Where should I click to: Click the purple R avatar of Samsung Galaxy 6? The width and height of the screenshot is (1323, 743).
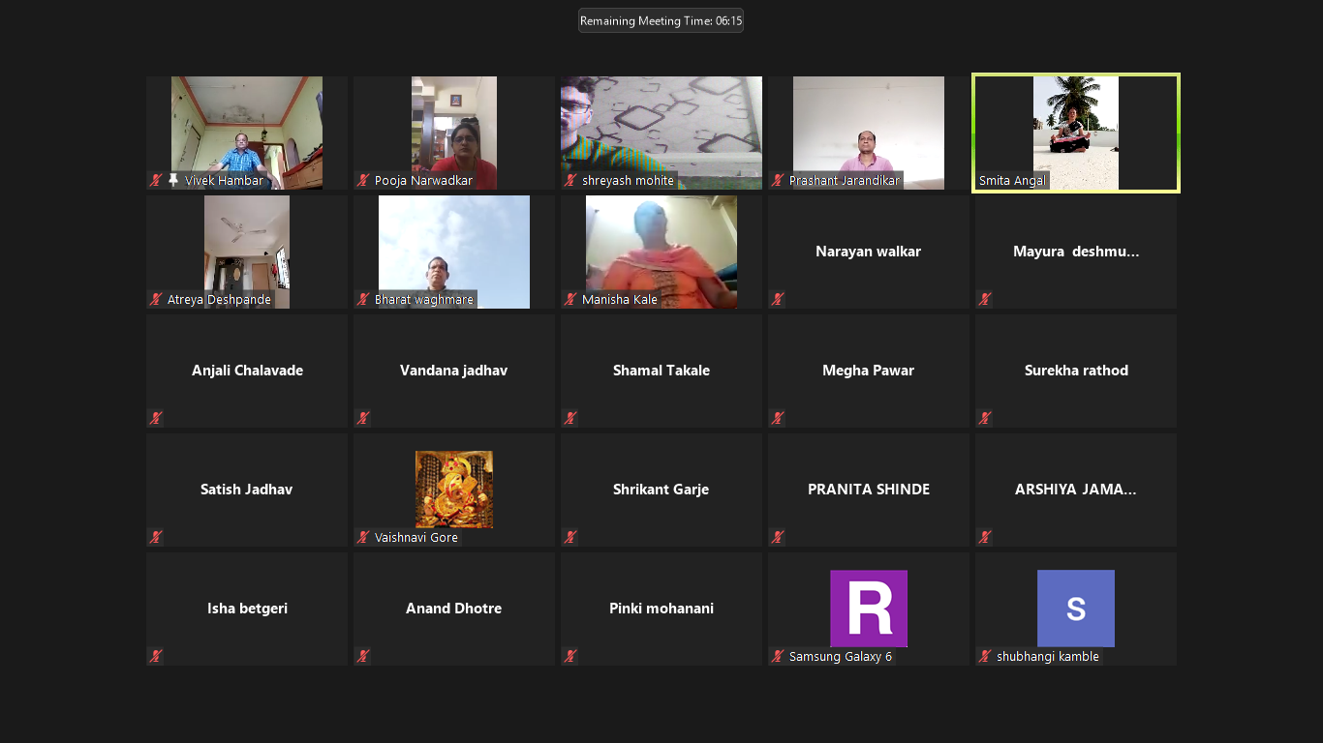coord(869,609)
